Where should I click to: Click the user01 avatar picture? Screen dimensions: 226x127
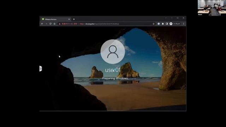113,52
